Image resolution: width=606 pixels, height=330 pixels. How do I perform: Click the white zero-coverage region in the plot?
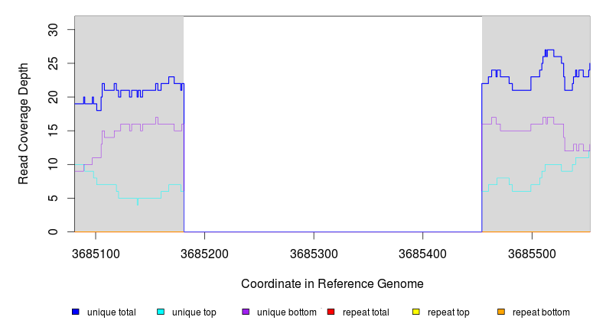pyautogui.click(x=333, y=122)
